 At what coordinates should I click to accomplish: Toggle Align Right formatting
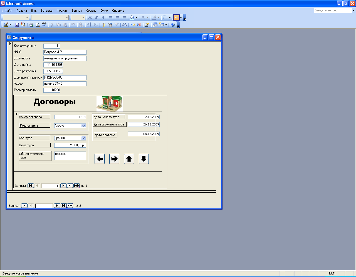point(123,17)
